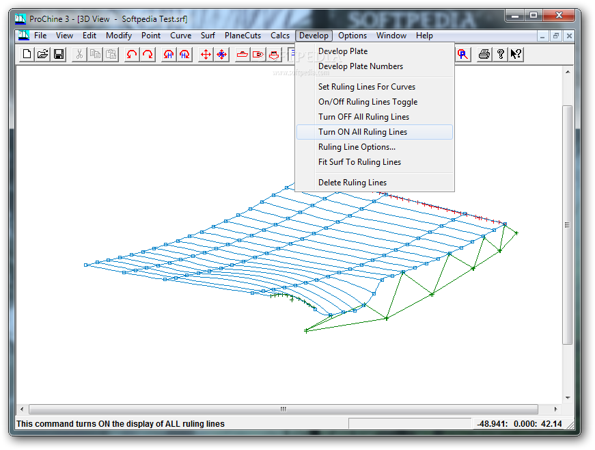Open the Surf menu
Screen dimensions: 595x450
208,36
